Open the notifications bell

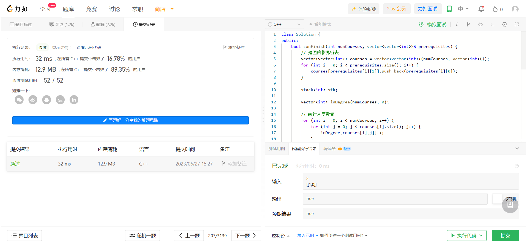click(x=481, y=9)
